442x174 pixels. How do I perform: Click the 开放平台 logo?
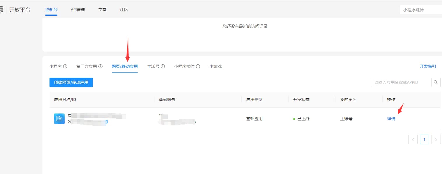20,9
